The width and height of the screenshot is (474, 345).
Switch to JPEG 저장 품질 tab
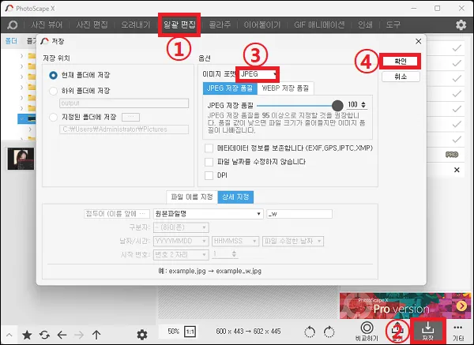[x=230, y=88]
